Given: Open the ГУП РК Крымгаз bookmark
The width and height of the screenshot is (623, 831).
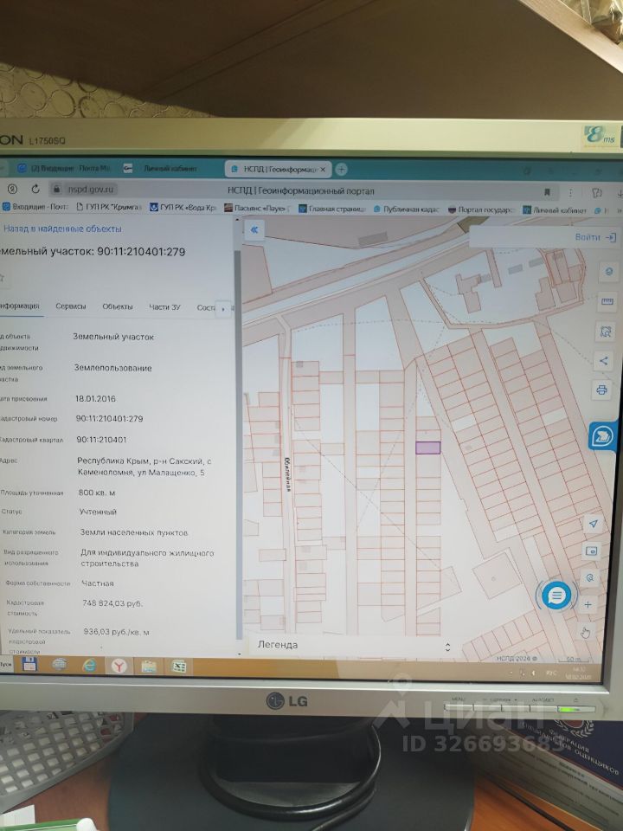Looking at the screenshot, I should point(109,207).
